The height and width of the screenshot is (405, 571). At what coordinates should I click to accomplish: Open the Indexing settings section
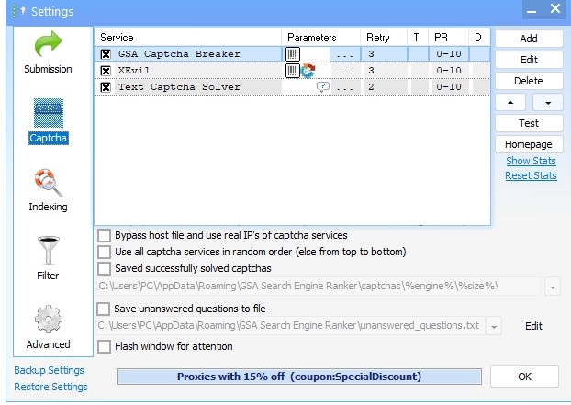[48, 188]
